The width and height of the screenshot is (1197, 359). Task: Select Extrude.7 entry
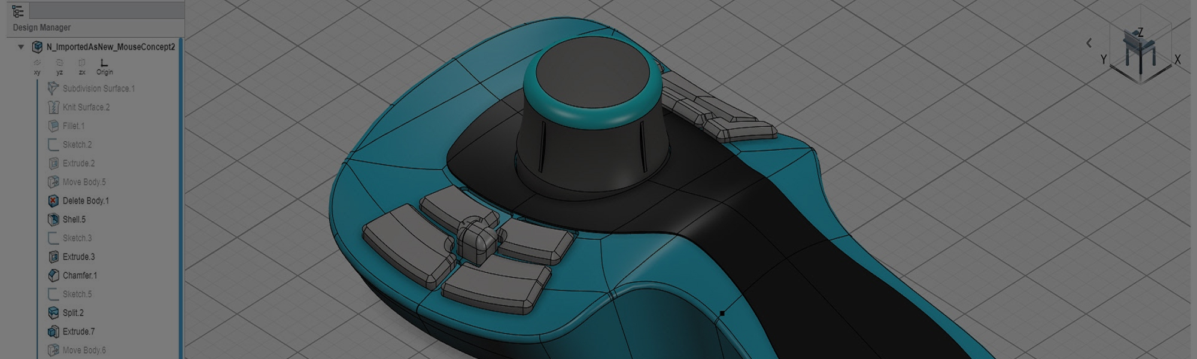tap(79, 331)
